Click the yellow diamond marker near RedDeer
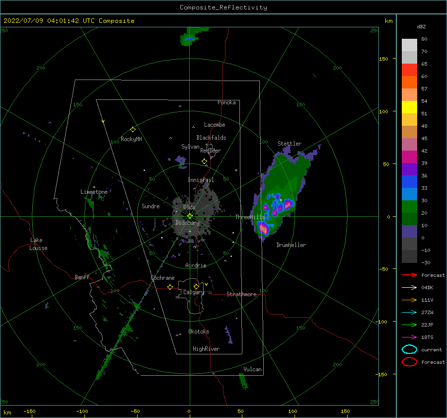This screenshot has height=418, width=447. [204, 161]
